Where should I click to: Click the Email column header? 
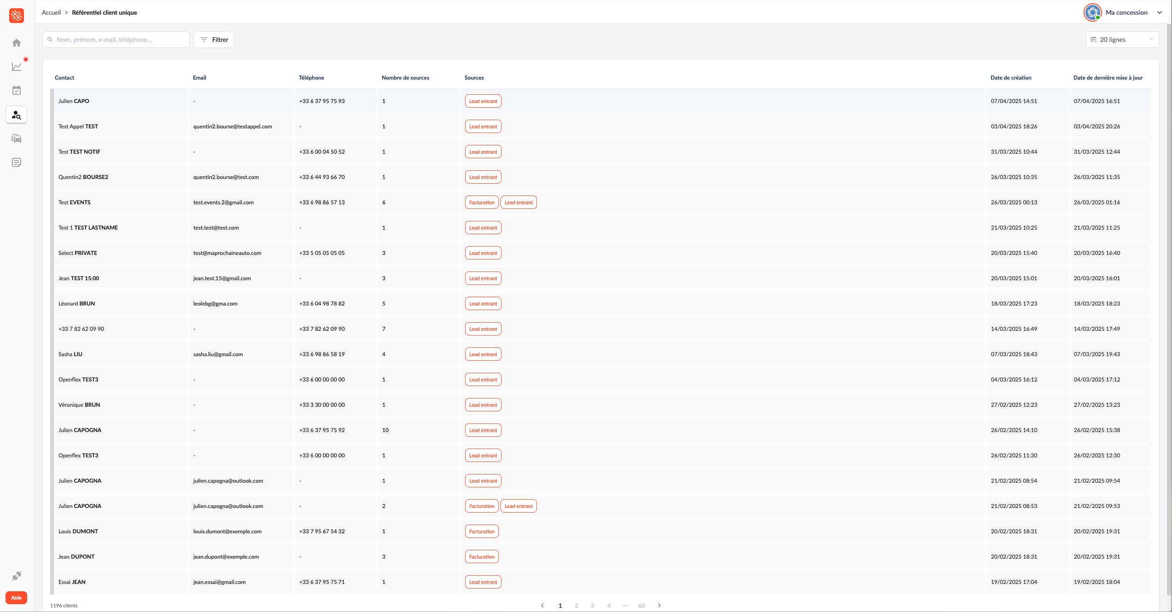199,78
